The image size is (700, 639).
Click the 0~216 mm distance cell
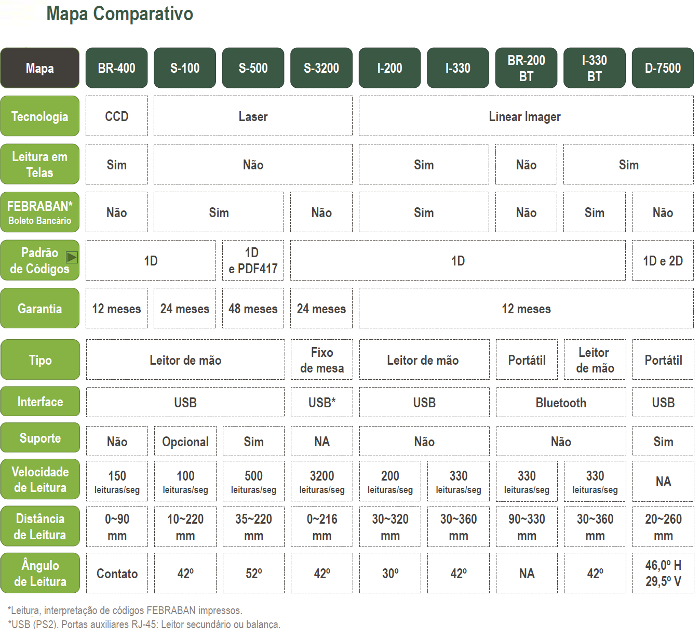pos(322,527)
